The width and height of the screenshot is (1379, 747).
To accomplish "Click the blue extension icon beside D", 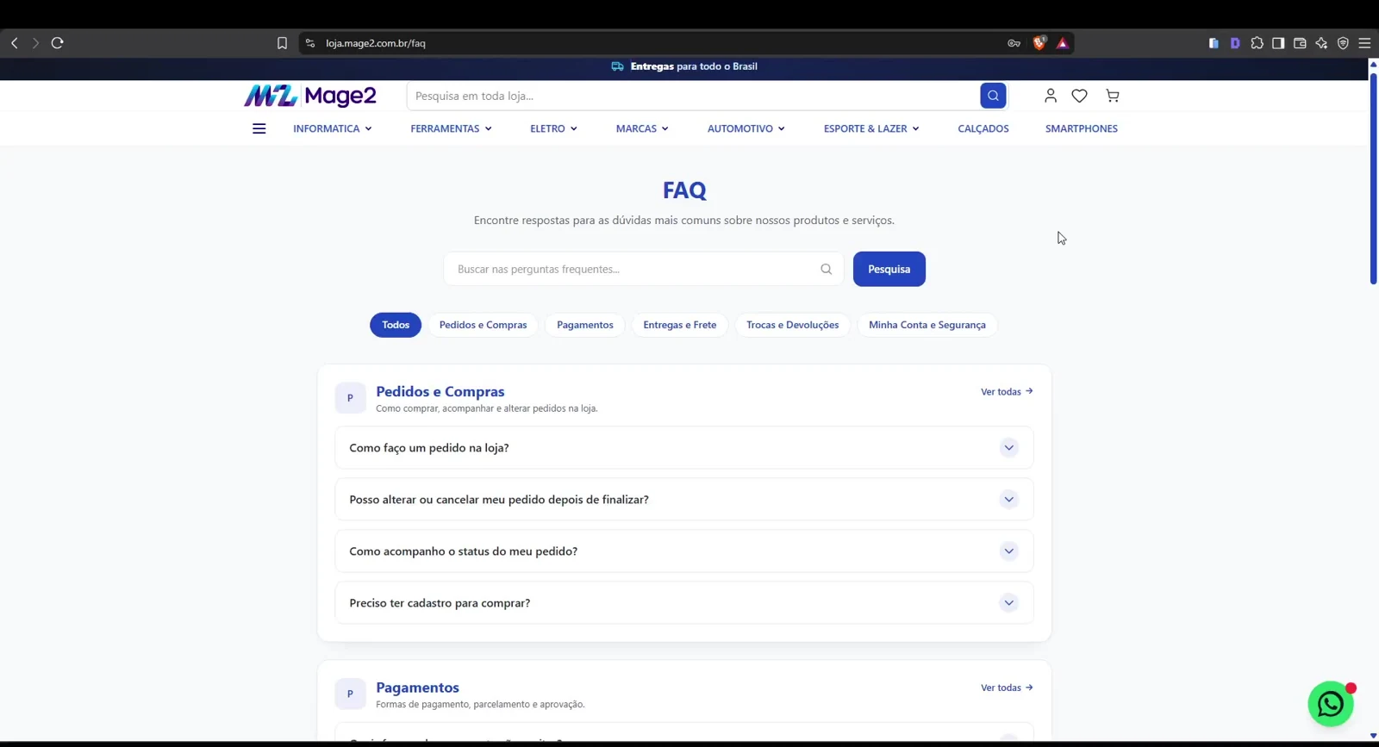I will (1214, 43).
